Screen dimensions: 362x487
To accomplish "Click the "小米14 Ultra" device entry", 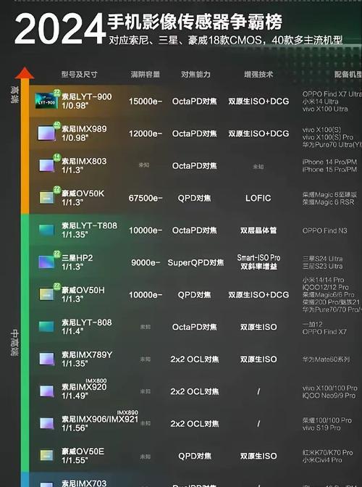I will point(321,101).
